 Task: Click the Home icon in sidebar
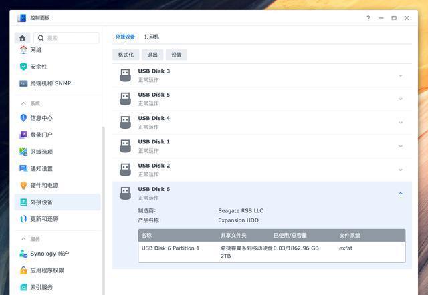[22, 38]
